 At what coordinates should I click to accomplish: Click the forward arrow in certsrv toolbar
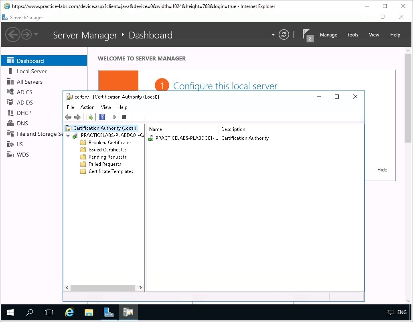click(x=77, y=117)
